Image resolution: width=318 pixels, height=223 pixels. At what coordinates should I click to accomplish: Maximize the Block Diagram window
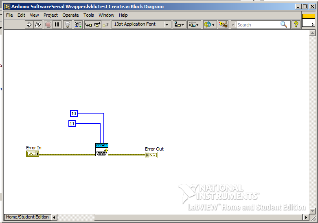coord(305,7)
